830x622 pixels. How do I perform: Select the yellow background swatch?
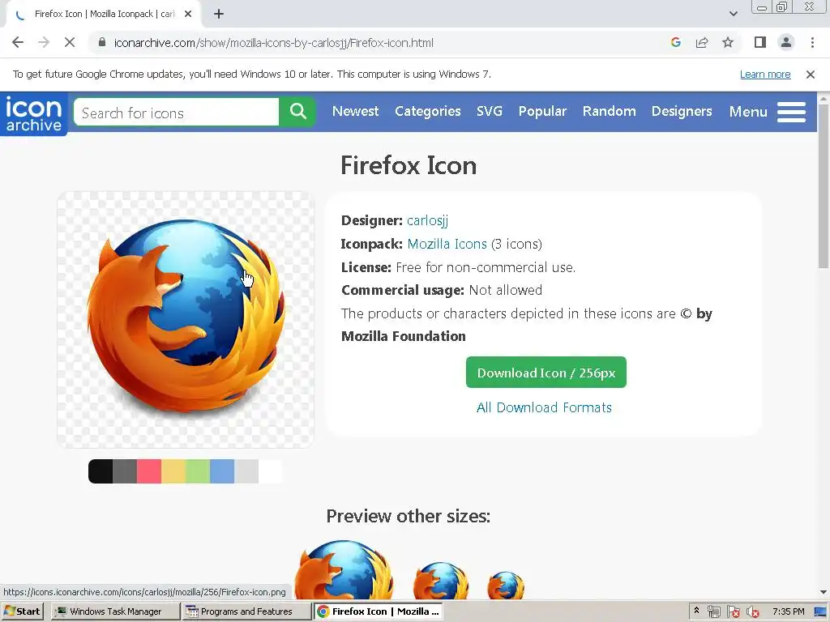point(173,471)
